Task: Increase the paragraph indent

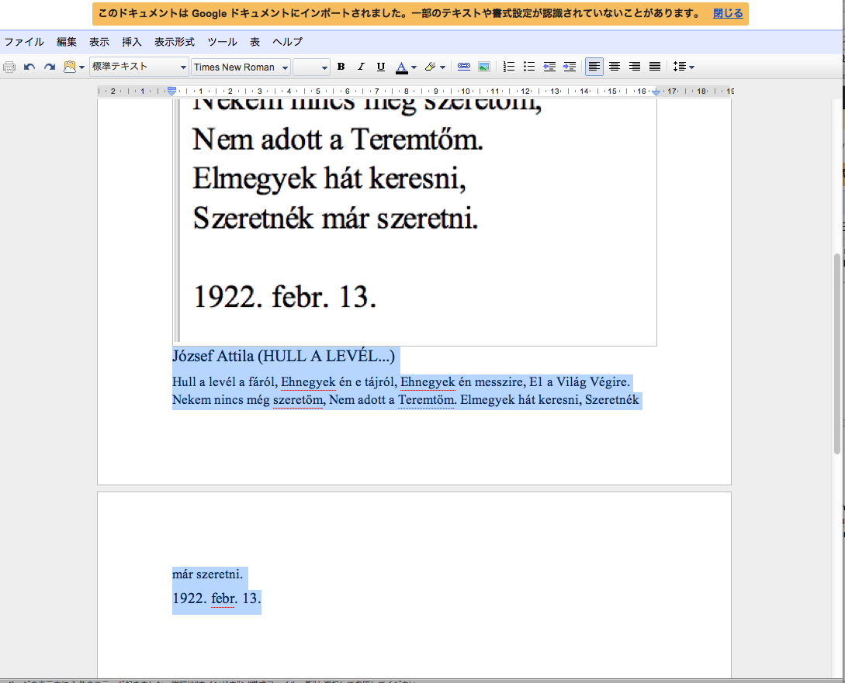Action: [570, 67]
